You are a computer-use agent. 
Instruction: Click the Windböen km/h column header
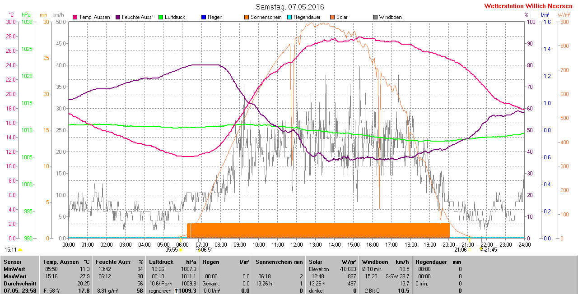tap(386, 262)
